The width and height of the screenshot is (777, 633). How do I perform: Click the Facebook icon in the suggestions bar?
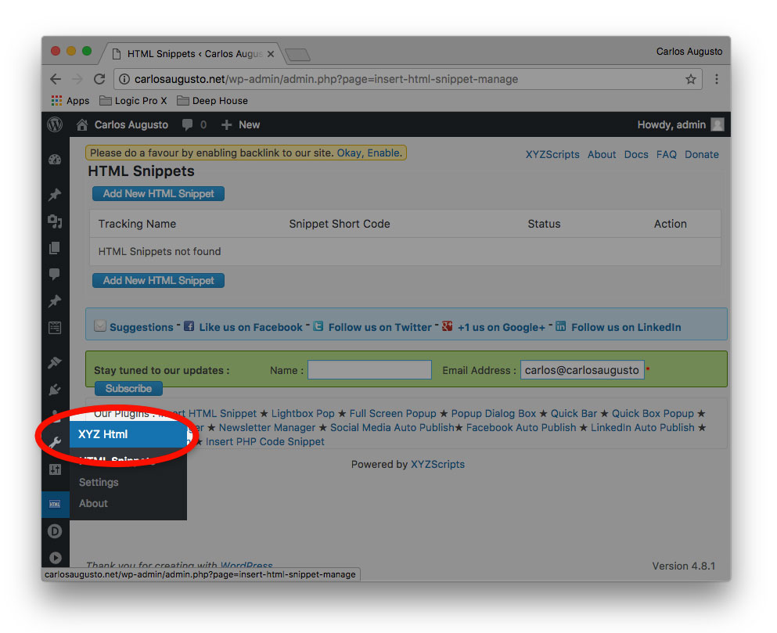point(188,326)
